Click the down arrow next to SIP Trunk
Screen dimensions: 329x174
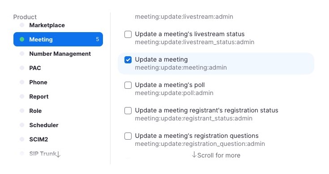pos(58,154)
